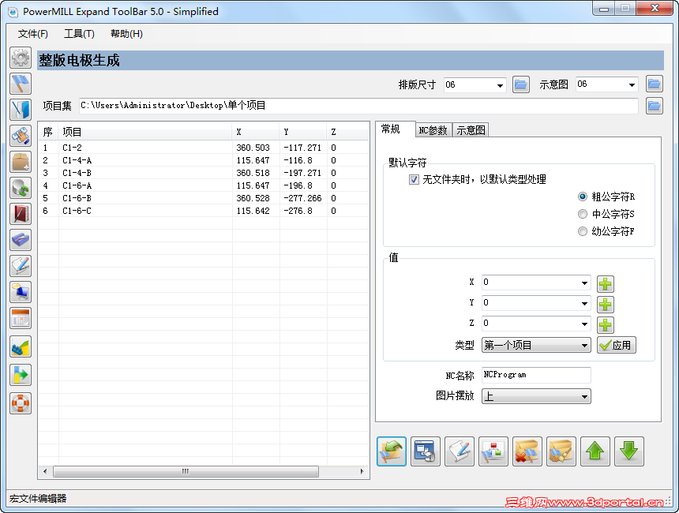Browse folder for 项目集 path
The image size is (679, 513).
pyautogui.click(x=655, y=106)
